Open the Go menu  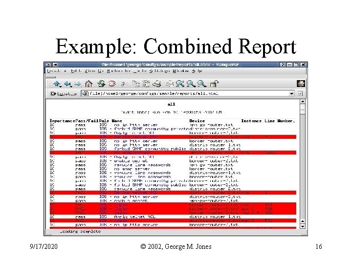point(101,71)
